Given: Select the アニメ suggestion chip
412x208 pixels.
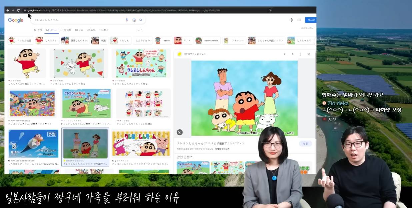Looking at the screenshot, I should [183, 41].
